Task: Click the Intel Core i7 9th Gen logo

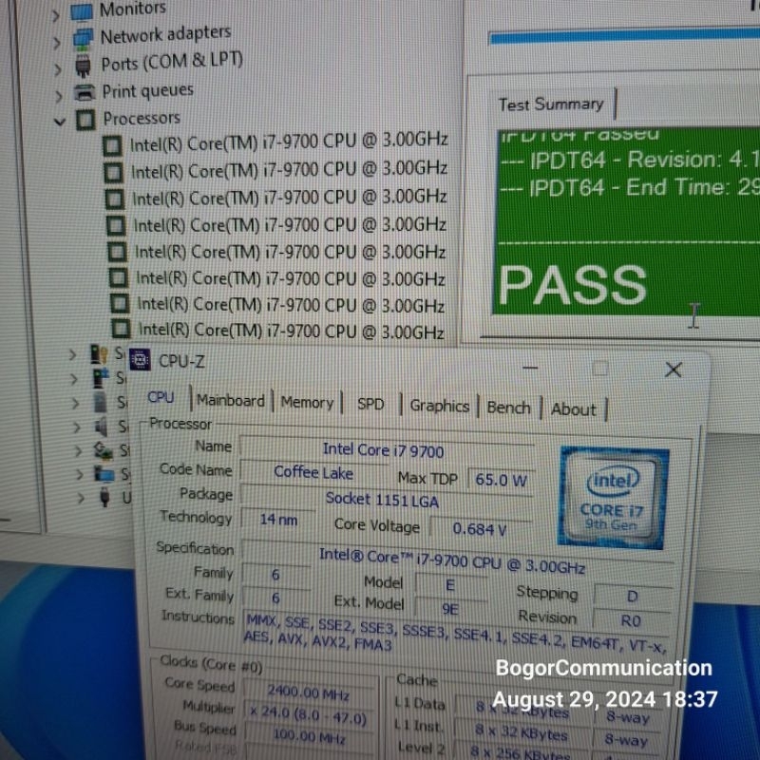Action: coord(614,497)
